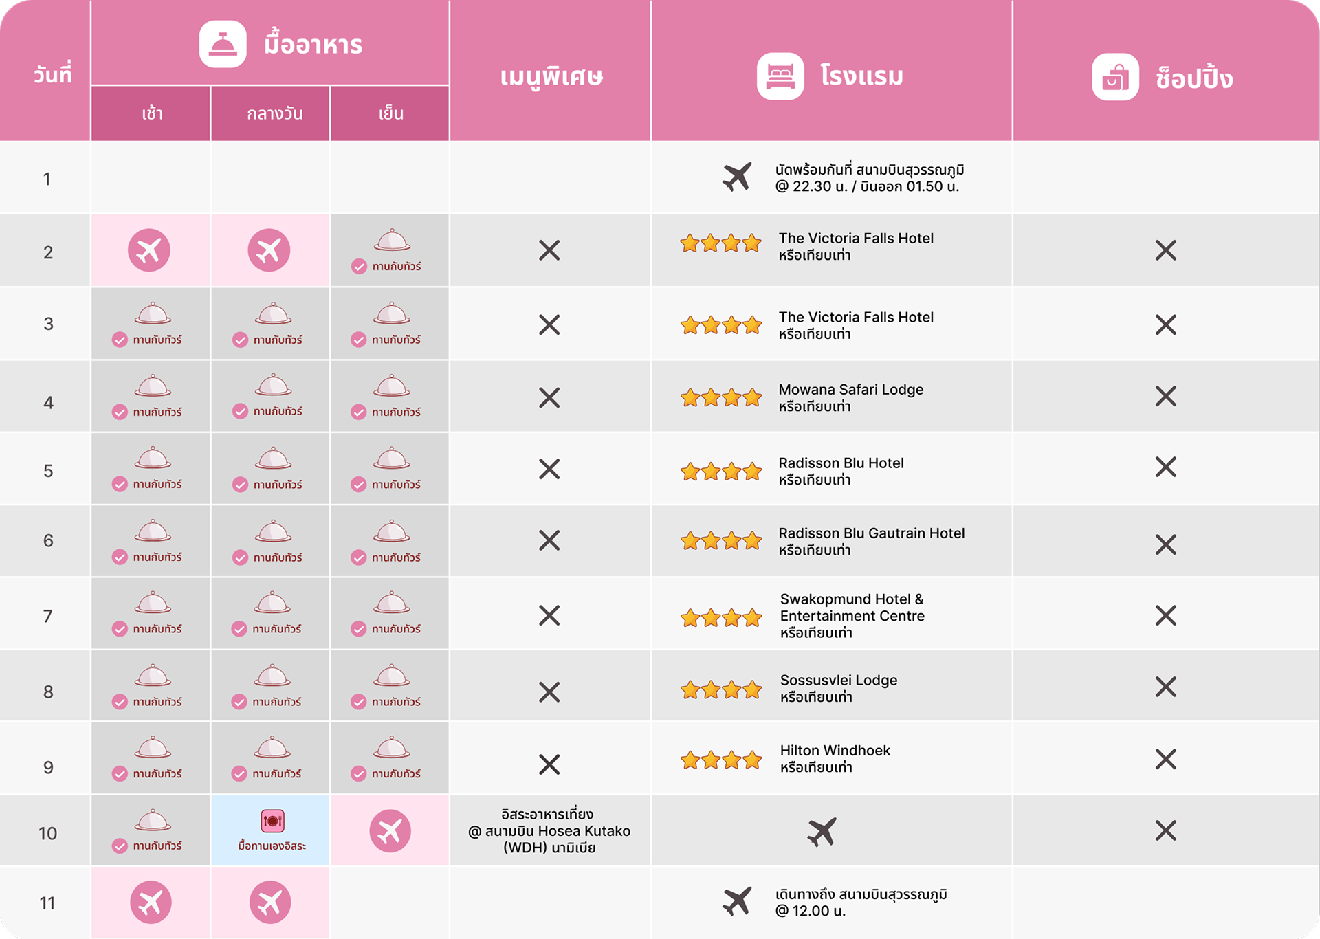Click the star rating for Sossusvlei Lodge
Screen dimensions: 1320x939
click(x=721, y=689)
